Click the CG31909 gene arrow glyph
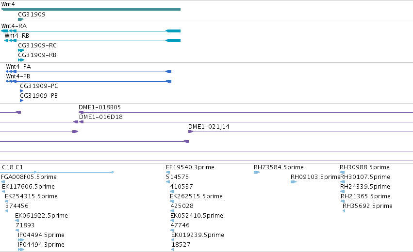 [x=21, y=19]
